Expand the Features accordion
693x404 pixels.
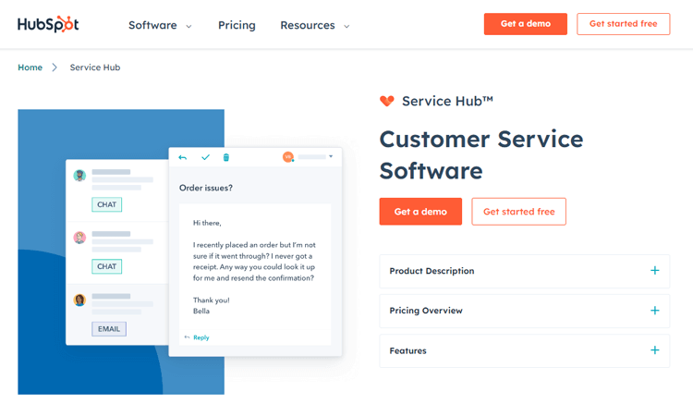(x=525, y=351)
